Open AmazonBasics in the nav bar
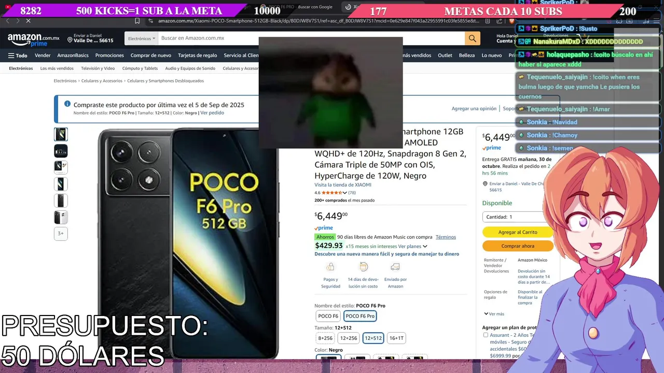Image resolution: width=664 pixels, height=373 pixels. click(73, 55)
